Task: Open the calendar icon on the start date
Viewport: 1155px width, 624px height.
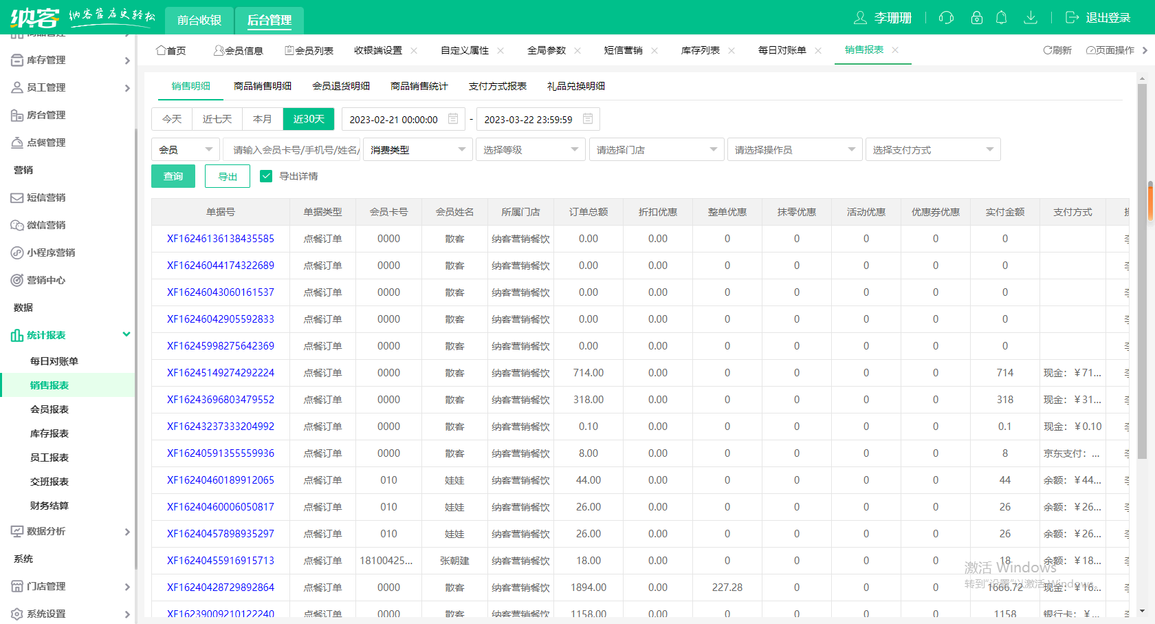Action: click(452, 118)
